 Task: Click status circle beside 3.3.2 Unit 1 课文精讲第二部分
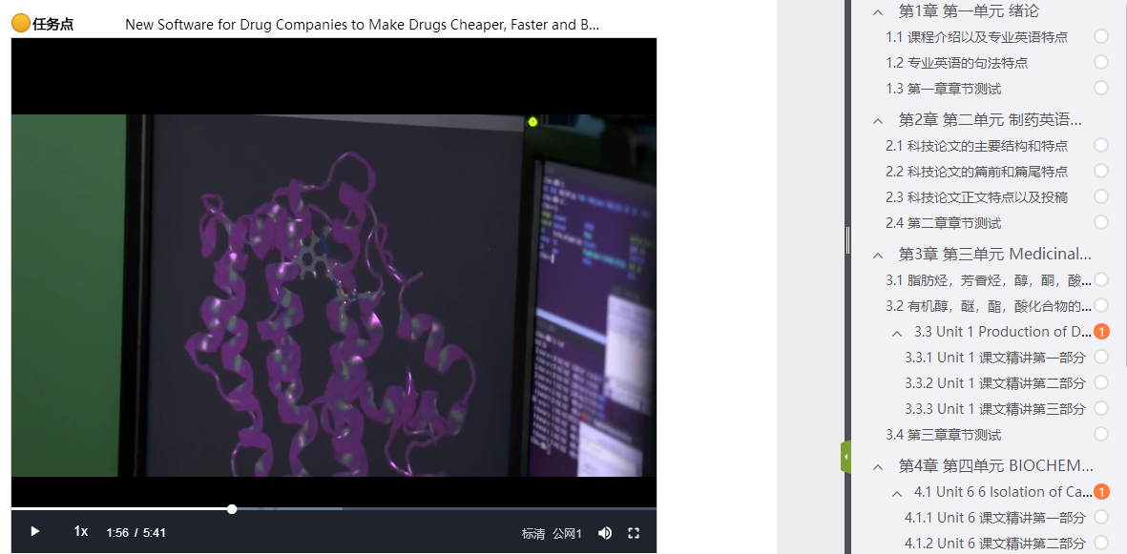click(1101, 382)
